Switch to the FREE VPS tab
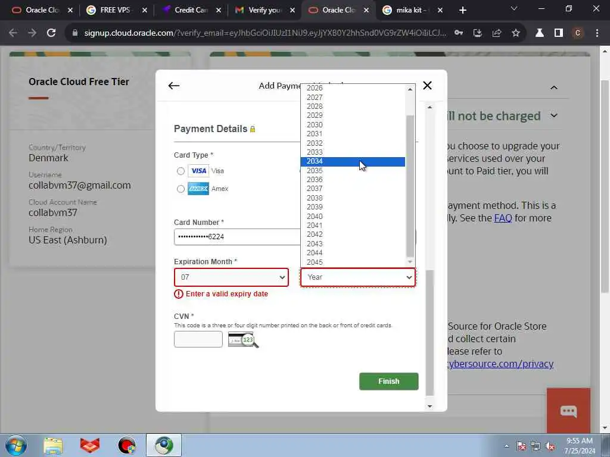The image size is (610, 457). pyautogui.click(x=115, y=10)
